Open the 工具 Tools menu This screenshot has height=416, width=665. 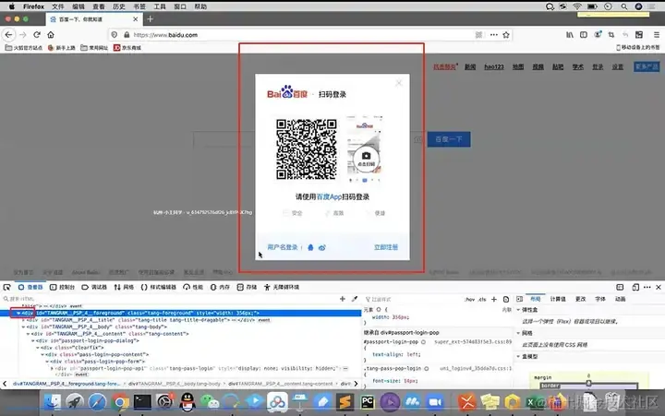[x=160, y=6]
